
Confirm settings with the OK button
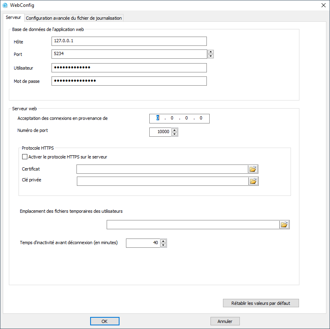coord(105,321)
